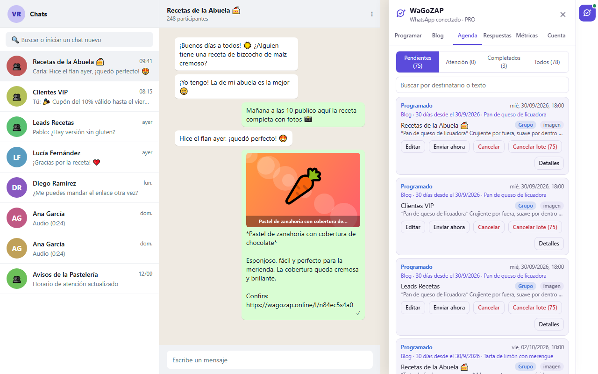Switch to the Programar tab

pos(408,36)
